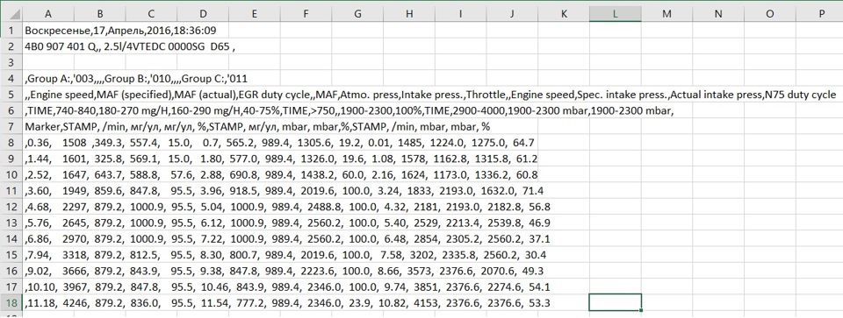The width and height of the screenshot is (843, 318).
Task: Select column G header
Action: tap(357, 15)
